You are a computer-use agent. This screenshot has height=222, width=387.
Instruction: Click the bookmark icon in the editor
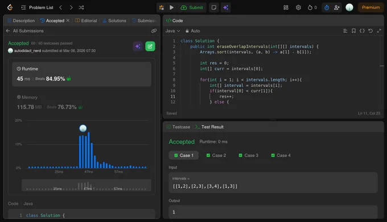click(353, 31)
